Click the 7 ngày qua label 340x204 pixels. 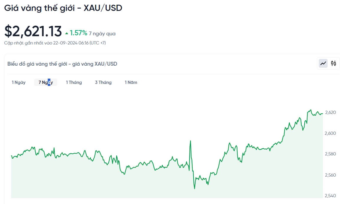pyautogui.click(x=102, y=34)
